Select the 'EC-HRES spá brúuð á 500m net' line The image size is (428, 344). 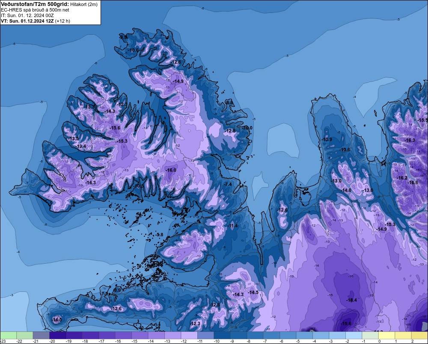click(x=35, y=10)
